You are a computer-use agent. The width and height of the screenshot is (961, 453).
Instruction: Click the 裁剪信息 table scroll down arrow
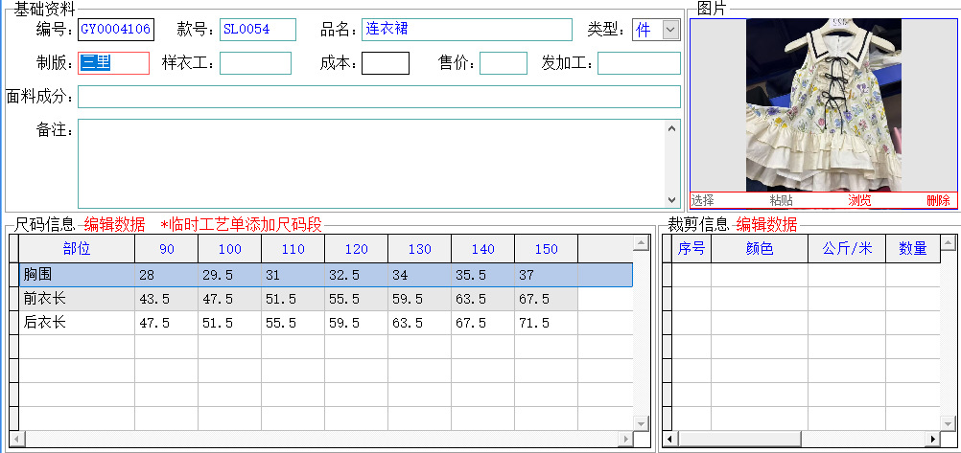pos(949,423)
